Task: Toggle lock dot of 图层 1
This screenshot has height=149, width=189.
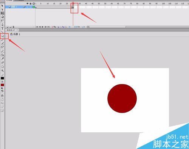Action: pos(31,7)
